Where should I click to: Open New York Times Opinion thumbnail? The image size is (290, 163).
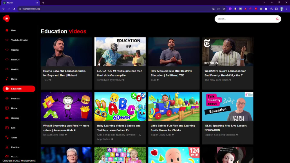(228, 52)
